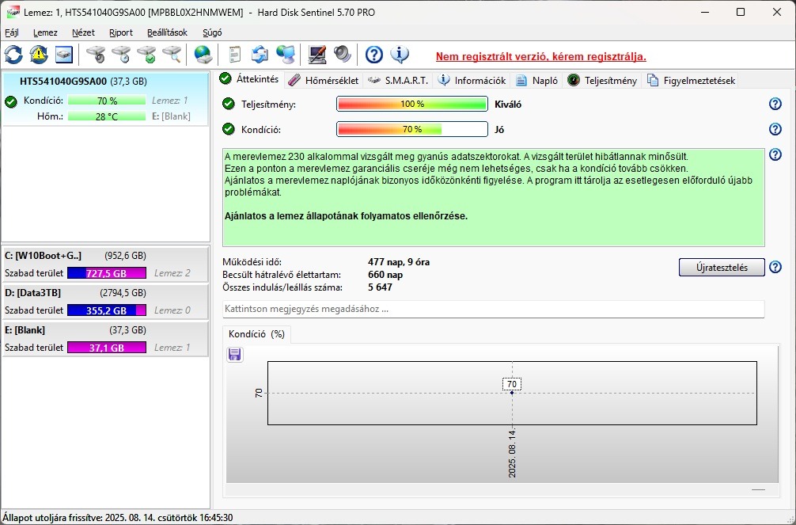The image size is (796, 525).
Task: Open the Beállítások menu
Action: [168, 32]
